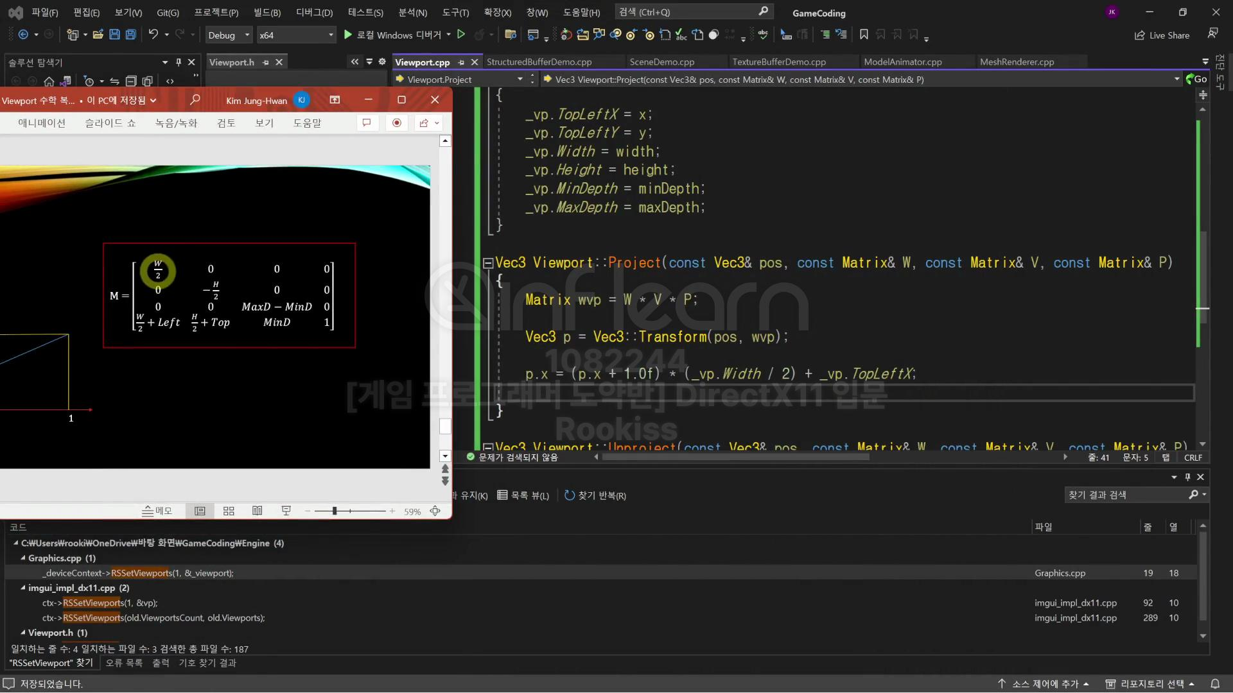
Task: Click fit slide to window icon
Action: pyautogui.click(x=435, y=511)
